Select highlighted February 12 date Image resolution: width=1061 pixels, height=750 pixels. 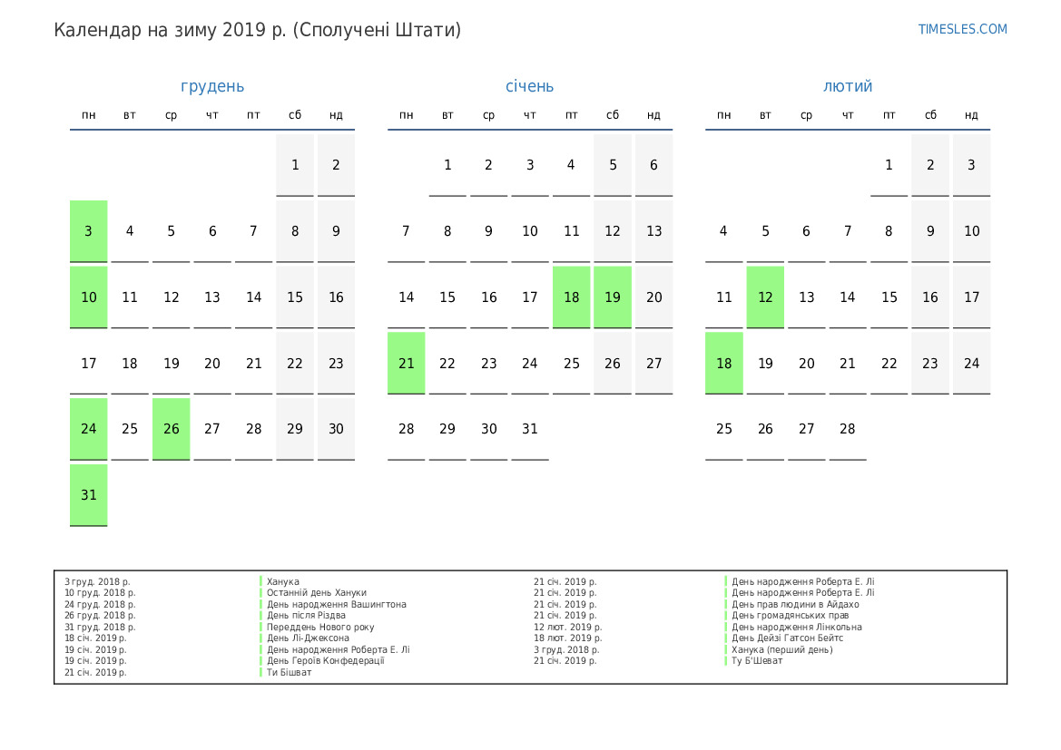pyautogui.click(x=765, y=297)
